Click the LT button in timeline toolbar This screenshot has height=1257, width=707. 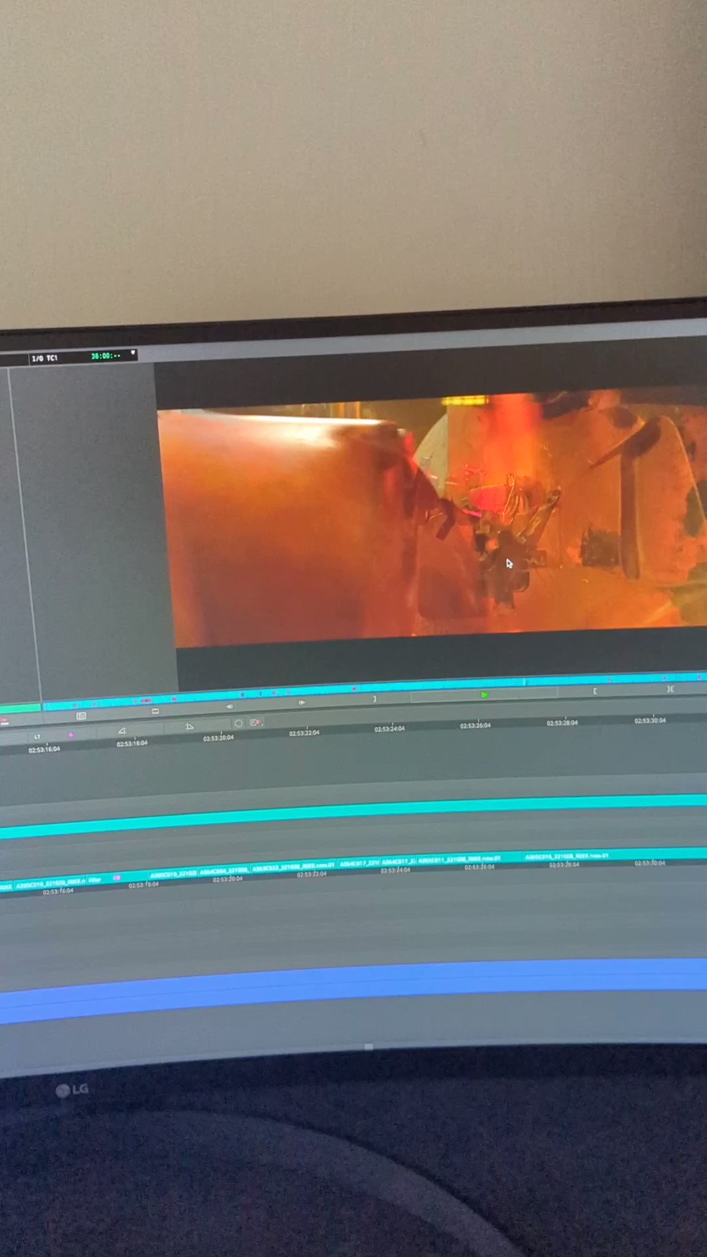tap(37, 737)
